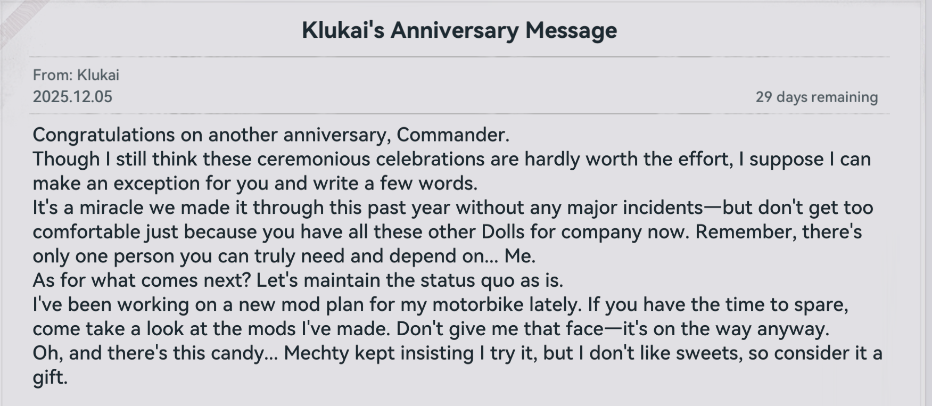Click the word Commander in first line
The image size is (932, 406).
(452, 135)
